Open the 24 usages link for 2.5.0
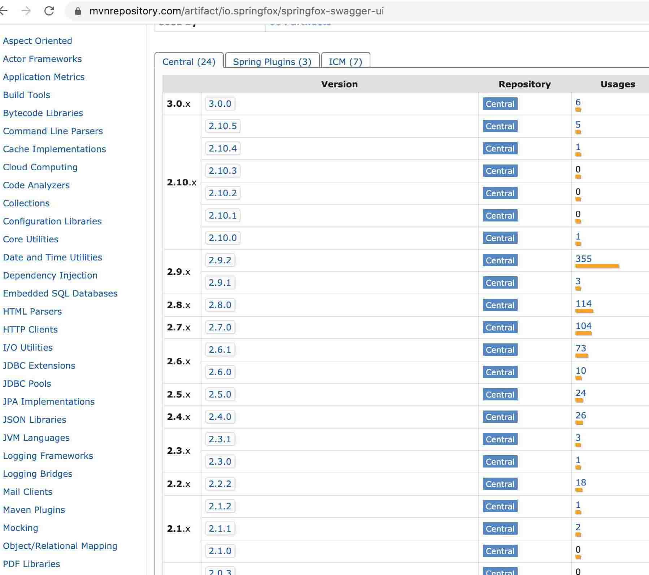 pos(581,393)
